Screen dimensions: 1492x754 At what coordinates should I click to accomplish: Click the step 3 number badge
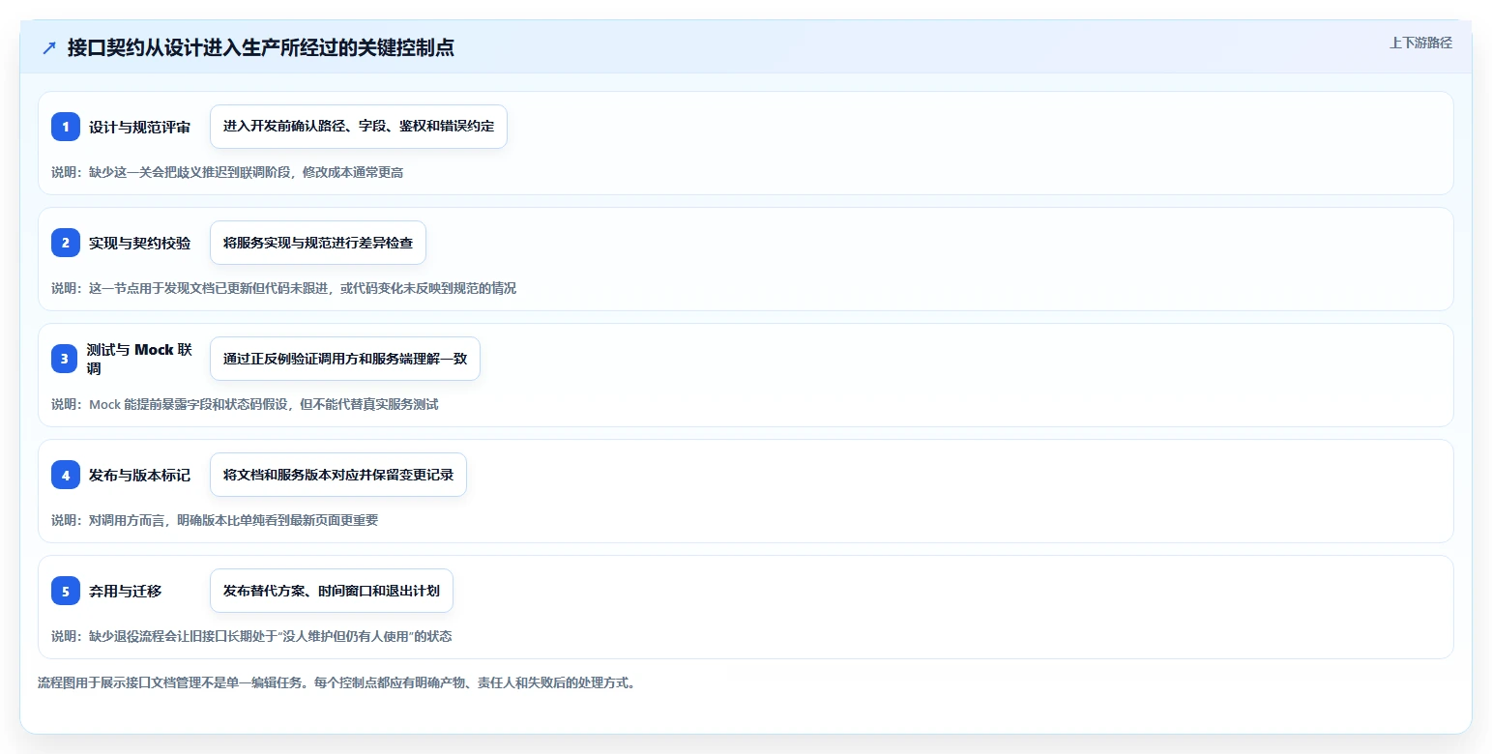pos(66,359)
